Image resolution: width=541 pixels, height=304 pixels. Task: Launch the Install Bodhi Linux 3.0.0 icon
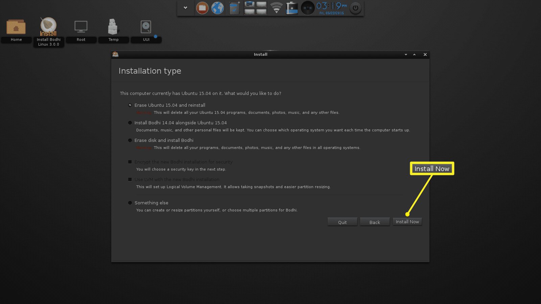point(48,27)
